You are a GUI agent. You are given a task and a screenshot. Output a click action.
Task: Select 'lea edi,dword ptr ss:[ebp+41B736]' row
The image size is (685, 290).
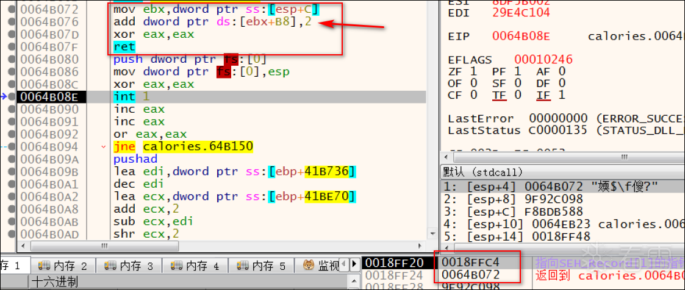[235, 171]
